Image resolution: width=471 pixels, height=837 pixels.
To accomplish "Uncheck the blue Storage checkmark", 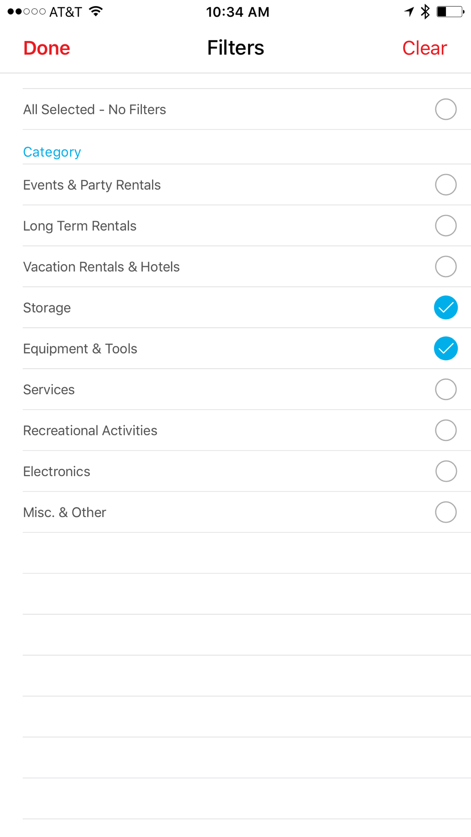I will pyautogui.click(x=446, y=307).
